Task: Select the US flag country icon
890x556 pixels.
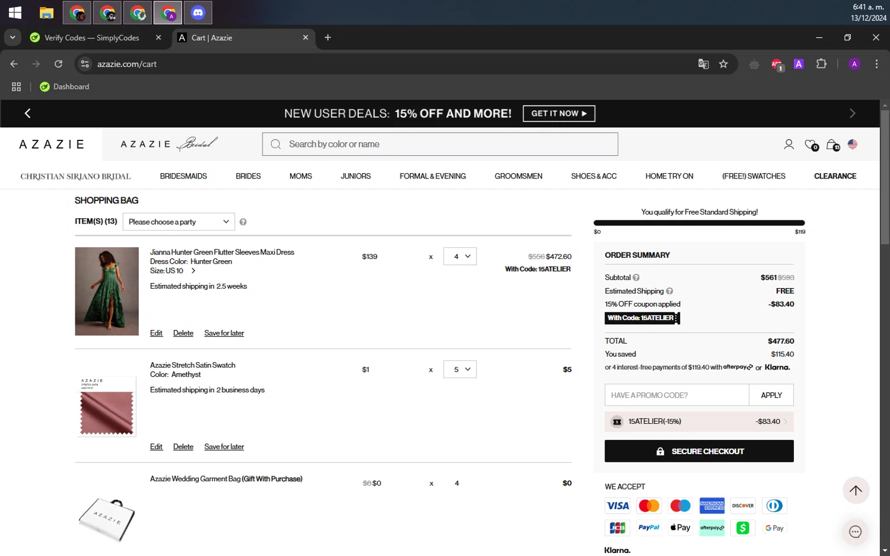Action: click(853, 144)
